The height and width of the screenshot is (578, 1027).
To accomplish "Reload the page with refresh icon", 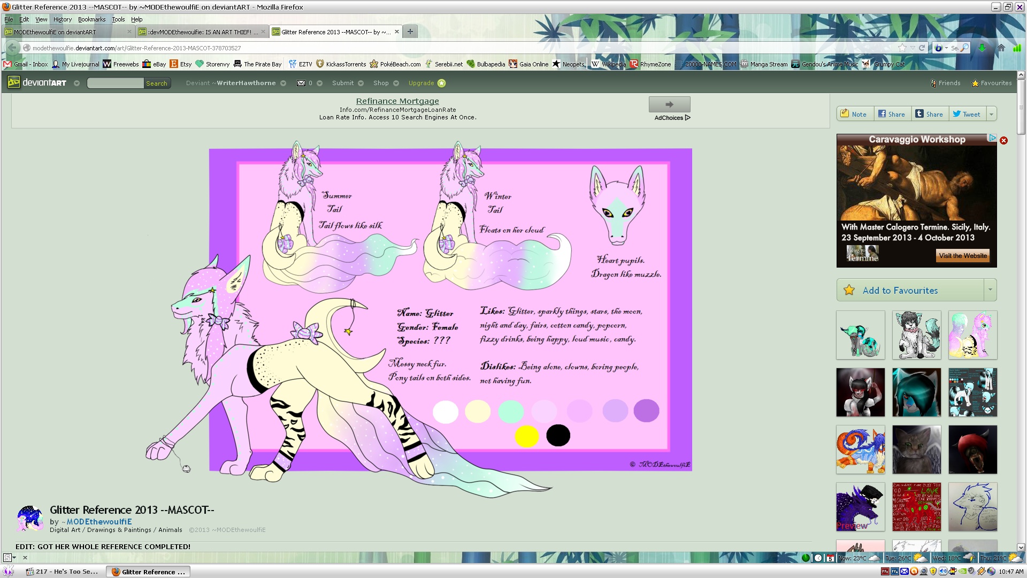I will coord(922,48).
